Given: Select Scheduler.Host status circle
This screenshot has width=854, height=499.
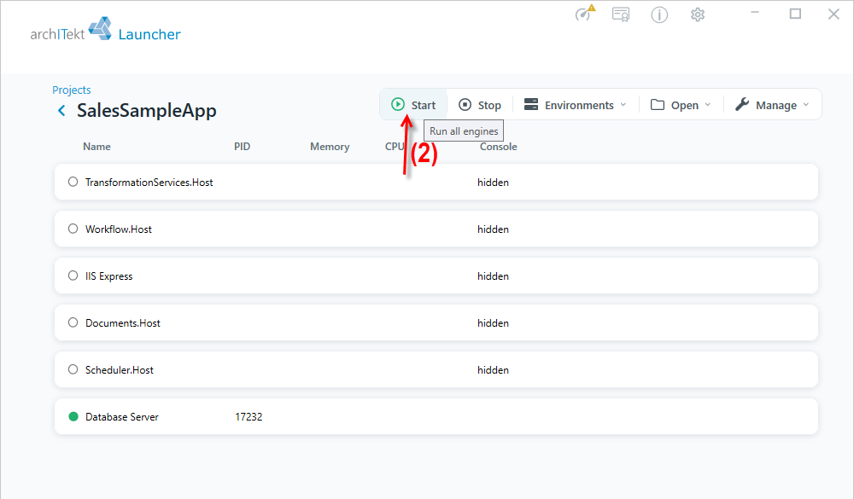Looking at the screenshot, I should [73, 369].
